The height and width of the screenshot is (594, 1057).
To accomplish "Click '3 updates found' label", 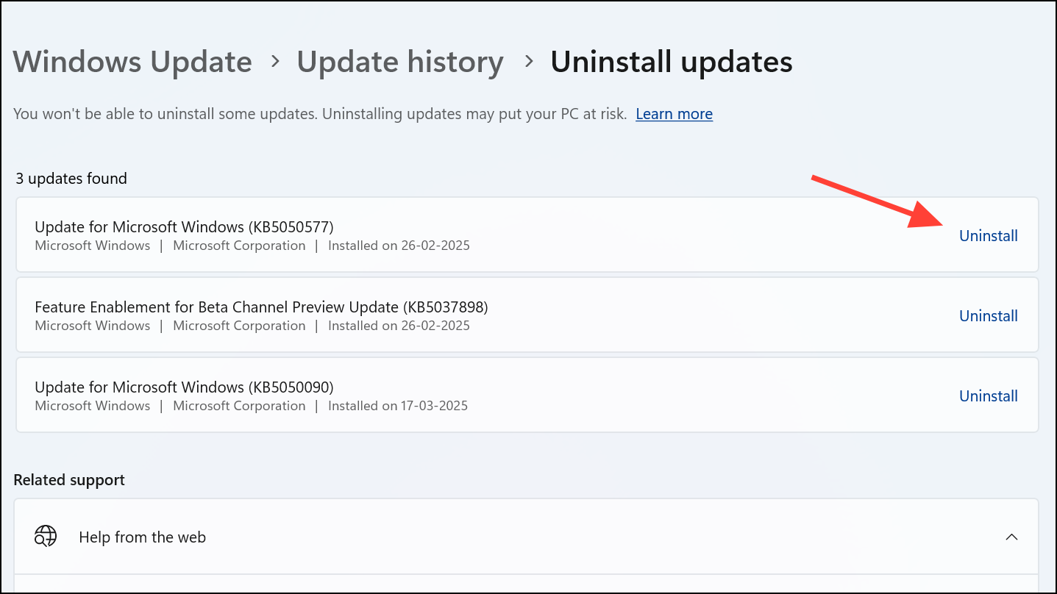I will point(71,179).
